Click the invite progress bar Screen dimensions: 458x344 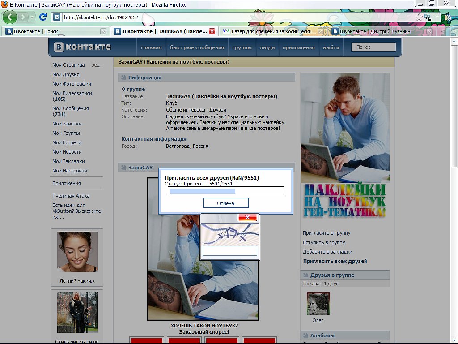(x=225, y=191)
